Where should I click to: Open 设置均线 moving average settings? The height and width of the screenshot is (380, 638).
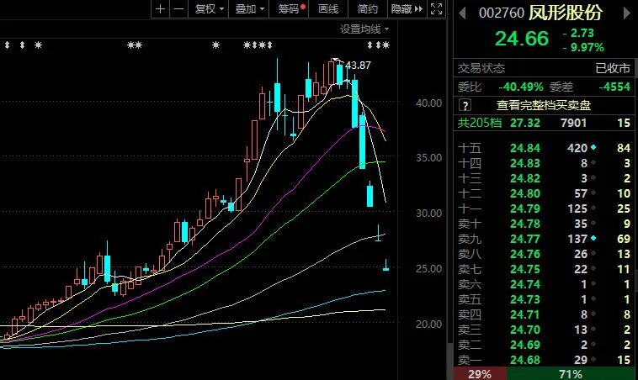[x=364, y=29]
